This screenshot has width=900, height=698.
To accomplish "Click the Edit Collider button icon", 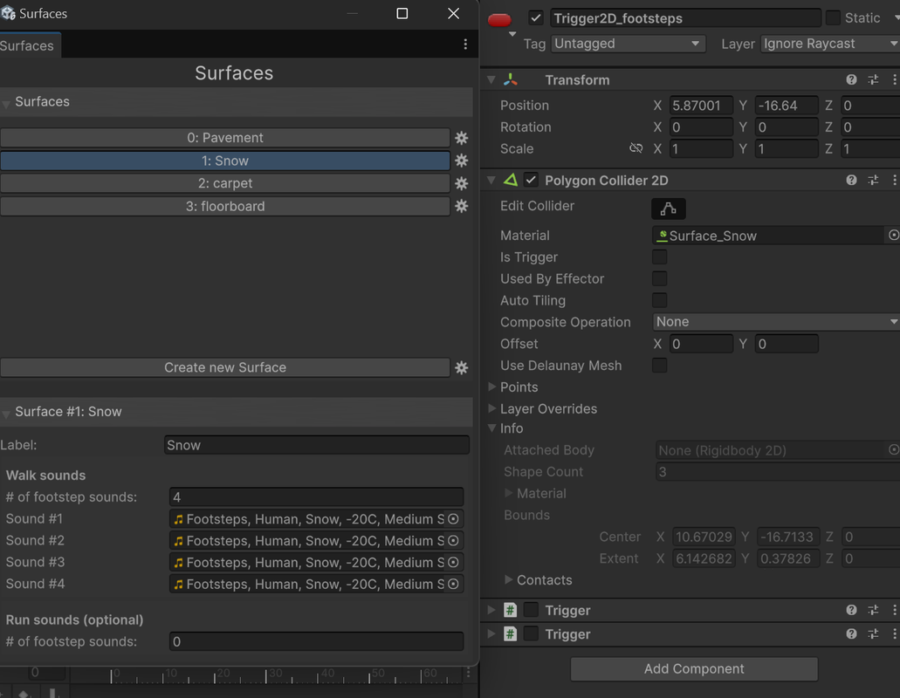I will (668, 209).
